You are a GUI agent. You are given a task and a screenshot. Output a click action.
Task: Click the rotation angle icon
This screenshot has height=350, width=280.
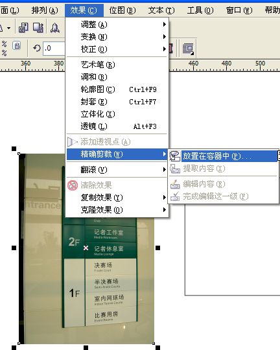[x=37, y=48]
